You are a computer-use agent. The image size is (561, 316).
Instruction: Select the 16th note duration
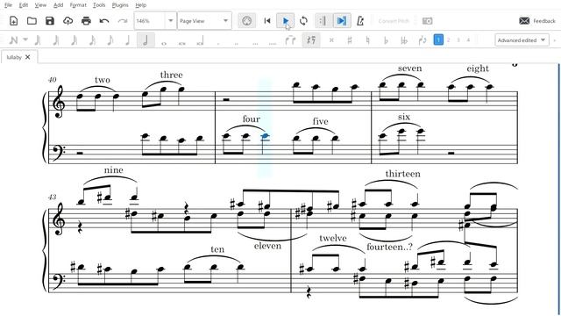[92, 39]
